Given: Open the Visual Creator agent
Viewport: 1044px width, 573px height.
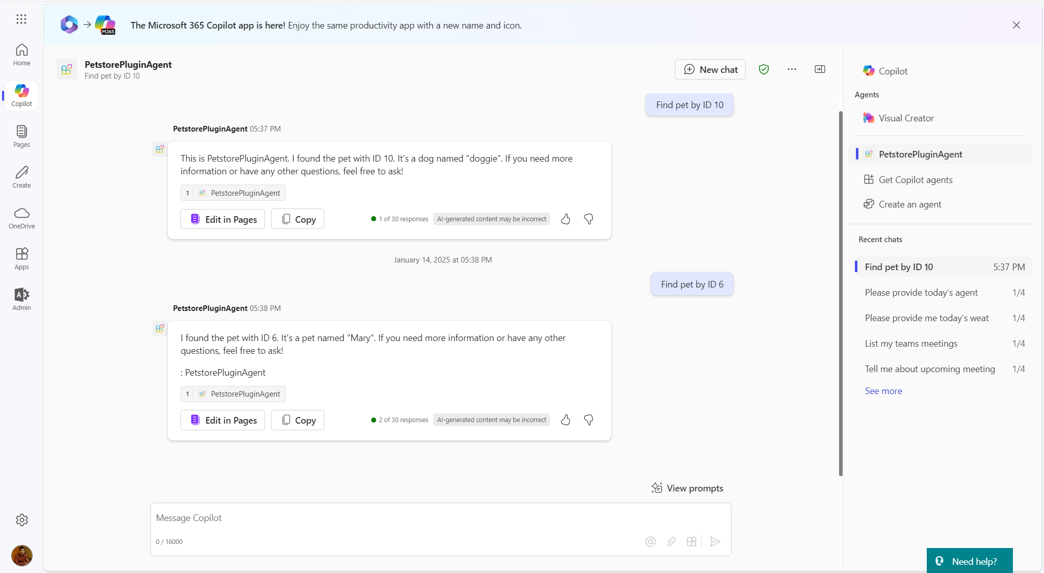Looking at the screenshot, I should click(906, 118).
